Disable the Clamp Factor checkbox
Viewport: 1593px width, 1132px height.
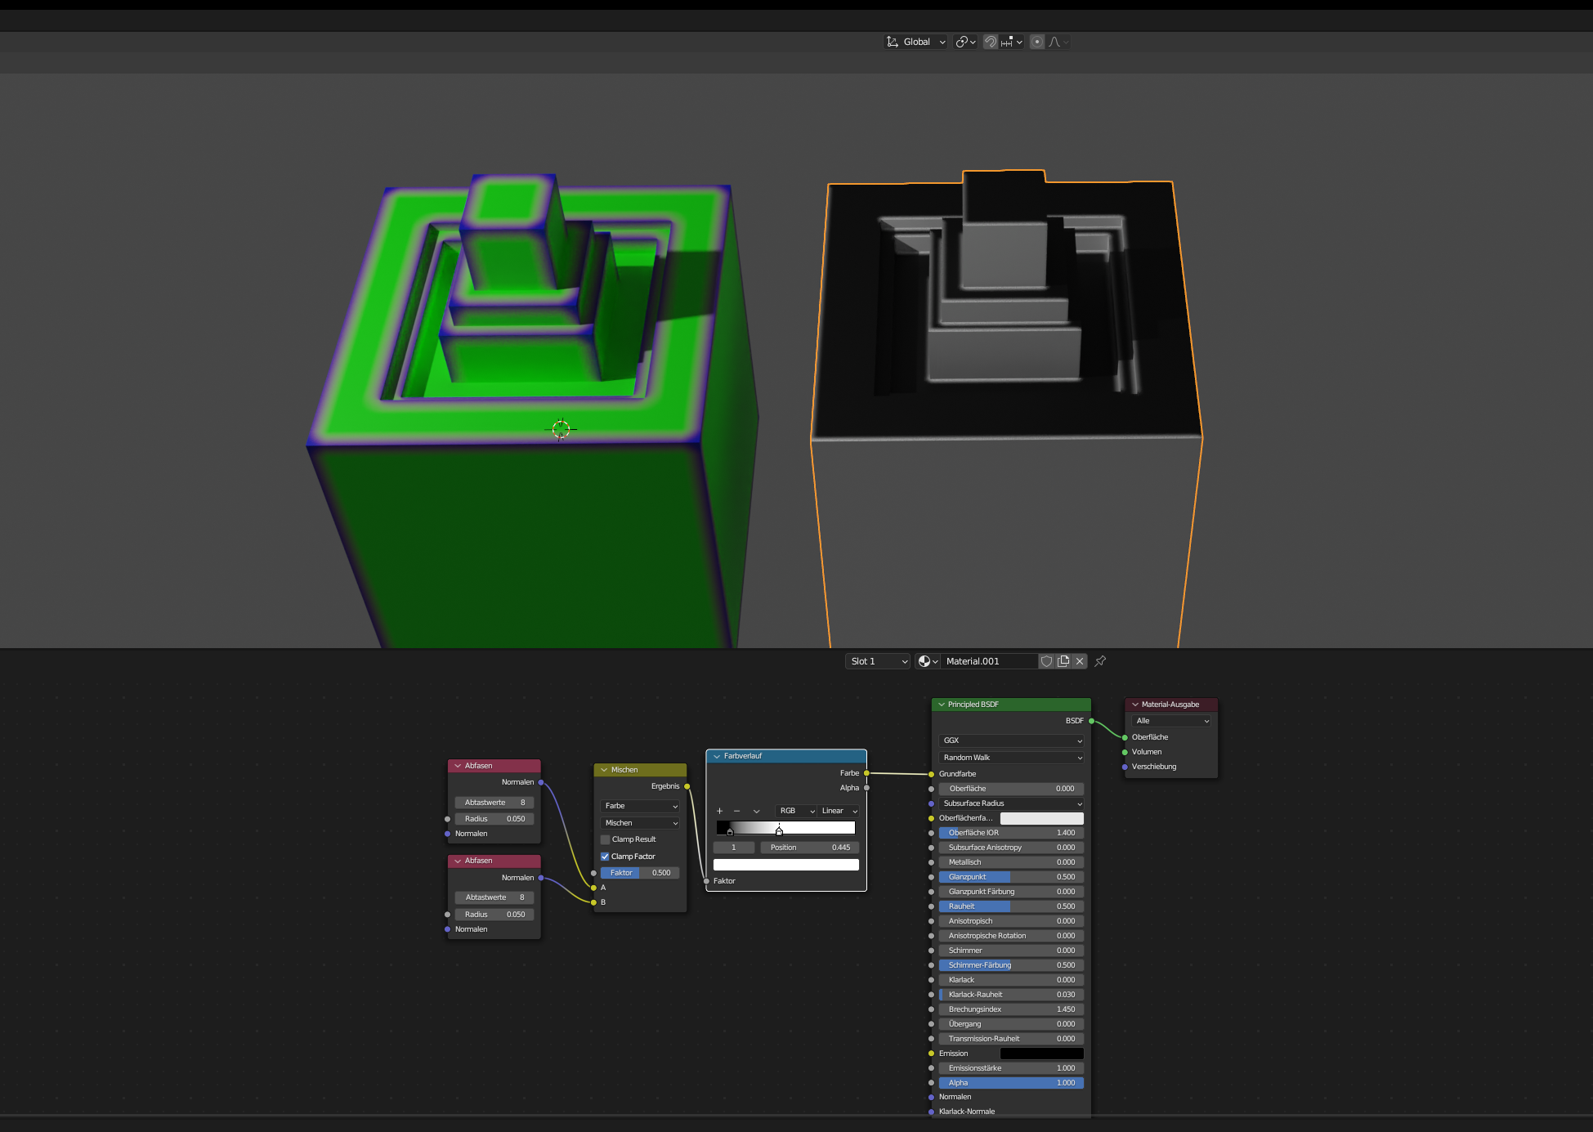[x=606, y=857]
